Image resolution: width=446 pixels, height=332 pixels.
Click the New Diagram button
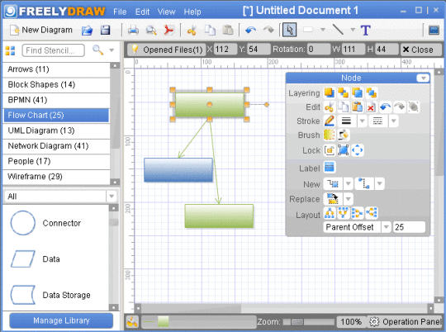tap(41, 30)
